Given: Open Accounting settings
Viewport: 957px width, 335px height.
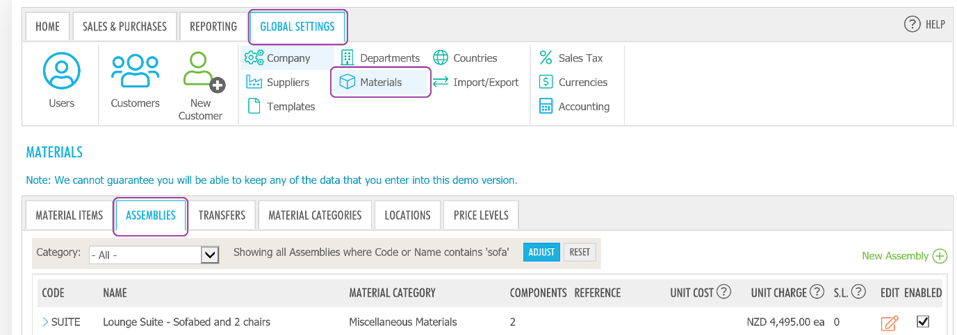Looking at the screenshot, I should pyautogui.click(x=575, y=107).
